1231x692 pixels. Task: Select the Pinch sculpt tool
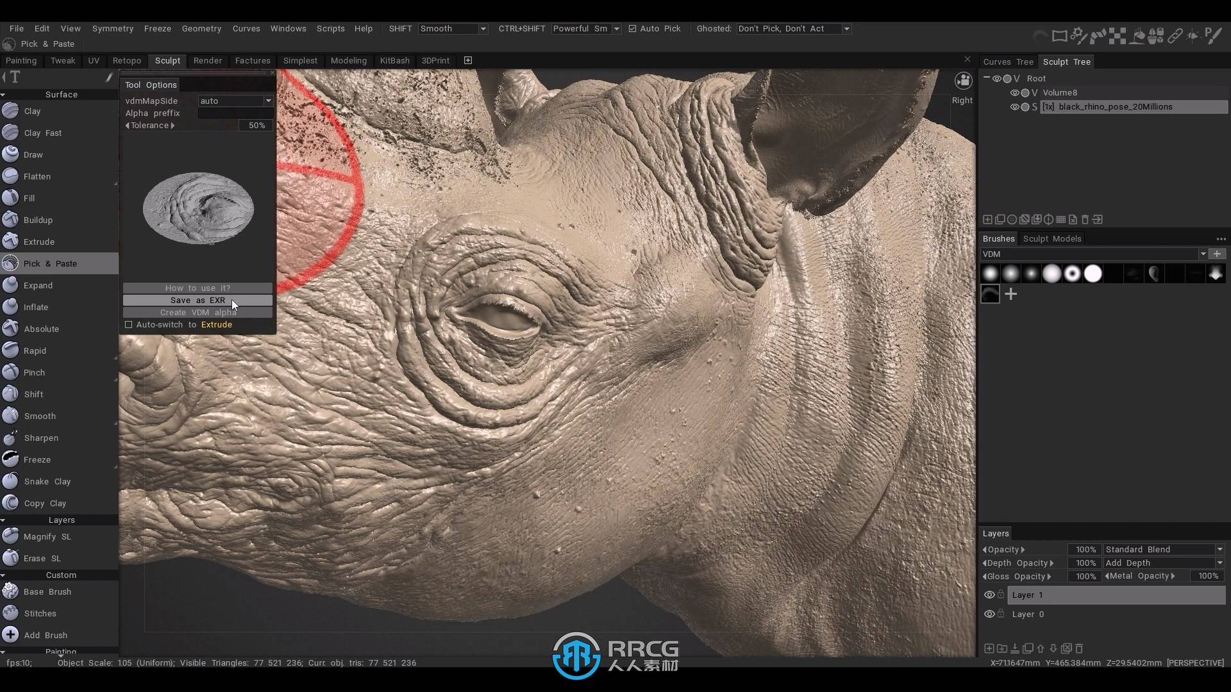pos(34,372)
